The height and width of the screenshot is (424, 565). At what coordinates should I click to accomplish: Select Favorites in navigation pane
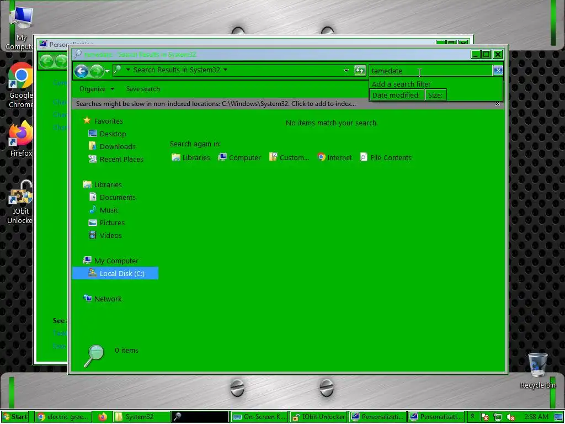[109, 121]
